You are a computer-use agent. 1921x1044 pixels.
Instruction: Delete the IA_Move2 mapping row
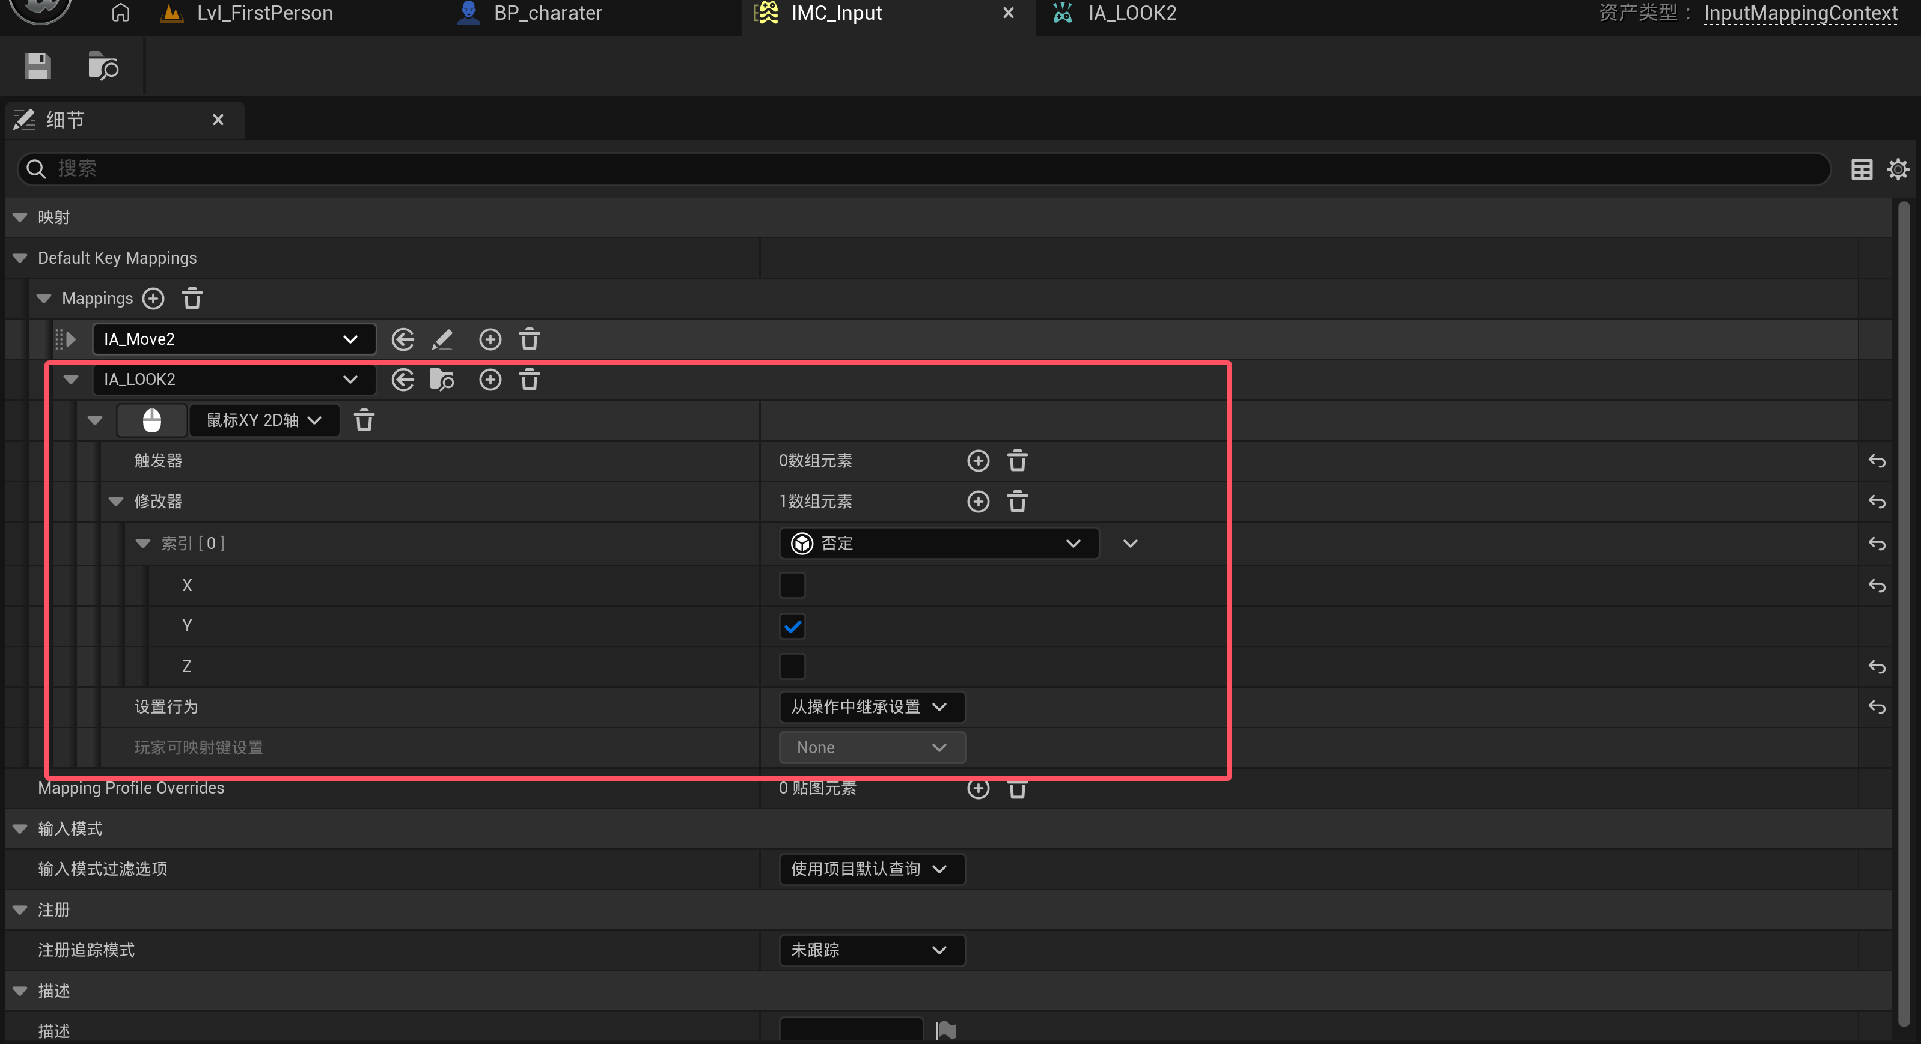[530, 340]
